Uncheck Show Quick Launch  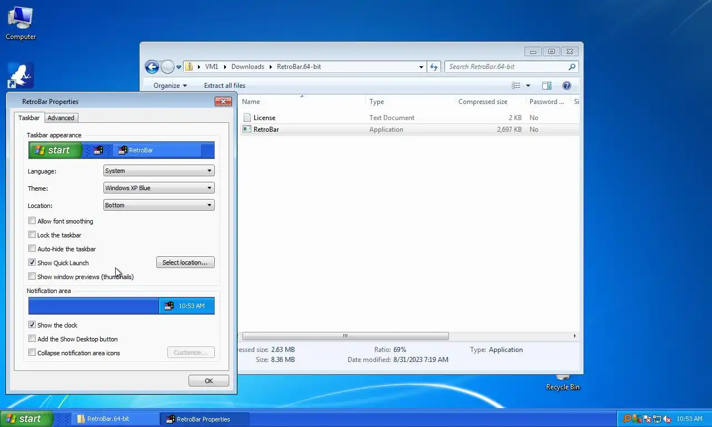point(32,263)
